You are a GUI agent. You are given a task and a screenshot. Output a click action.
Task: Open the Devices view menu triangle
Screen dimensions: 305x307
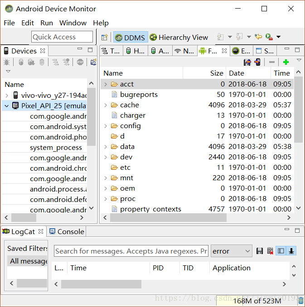pyautogui.click(x=8, y=71)
